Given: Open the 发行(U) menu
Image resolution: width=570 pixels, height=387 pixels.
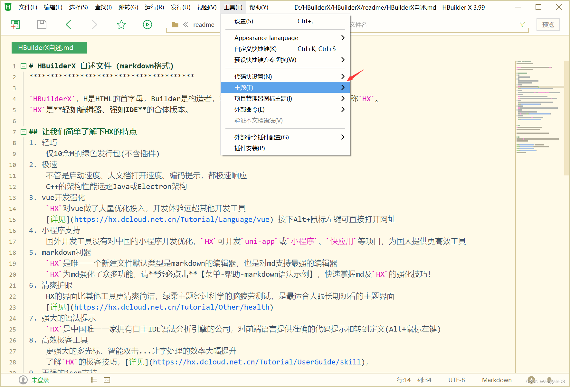Looking at the screenshot, I should pos(180,7).
